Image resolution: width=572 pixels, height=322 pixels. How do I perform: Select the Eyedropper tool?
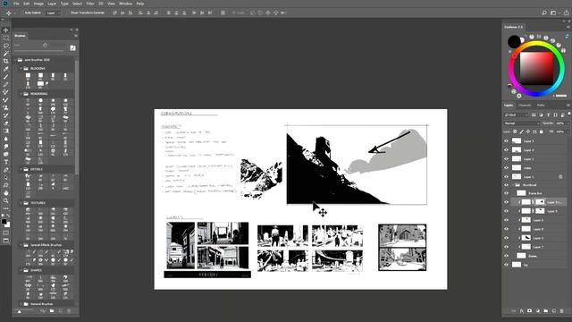click(x=6, y=69)
